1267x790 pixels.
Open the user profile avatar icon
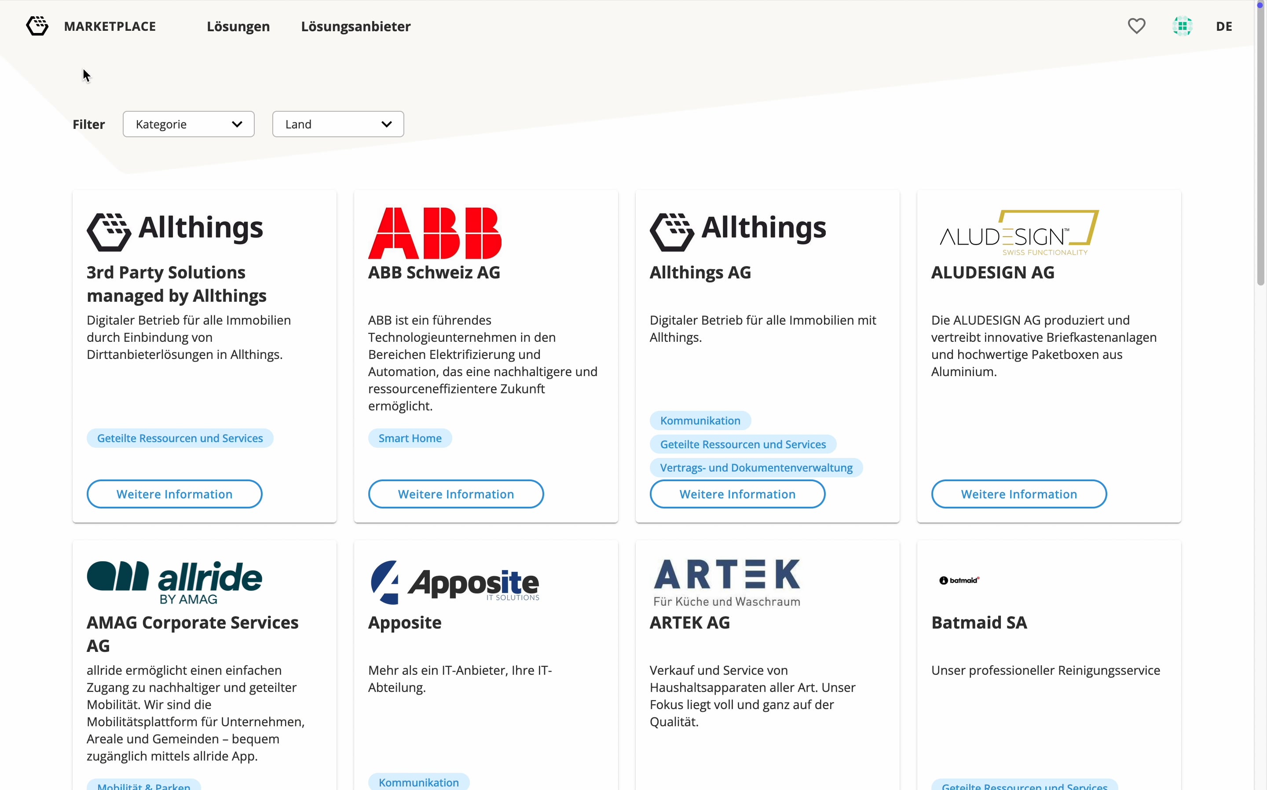pyautogui.click(x=1182, y=26)
